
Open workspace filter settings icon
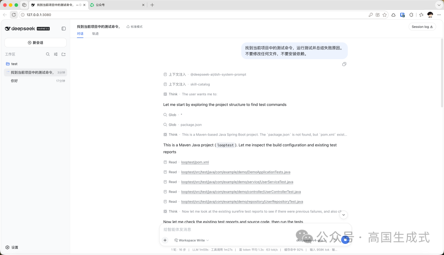click(x=56, y=54)
